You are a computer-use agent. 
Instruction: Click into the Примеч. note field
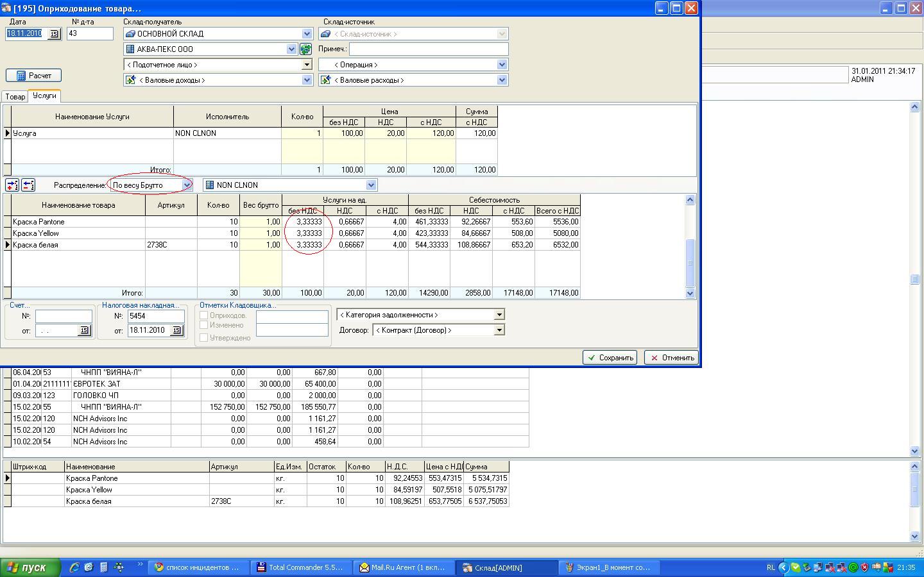(x=428, y=49)
